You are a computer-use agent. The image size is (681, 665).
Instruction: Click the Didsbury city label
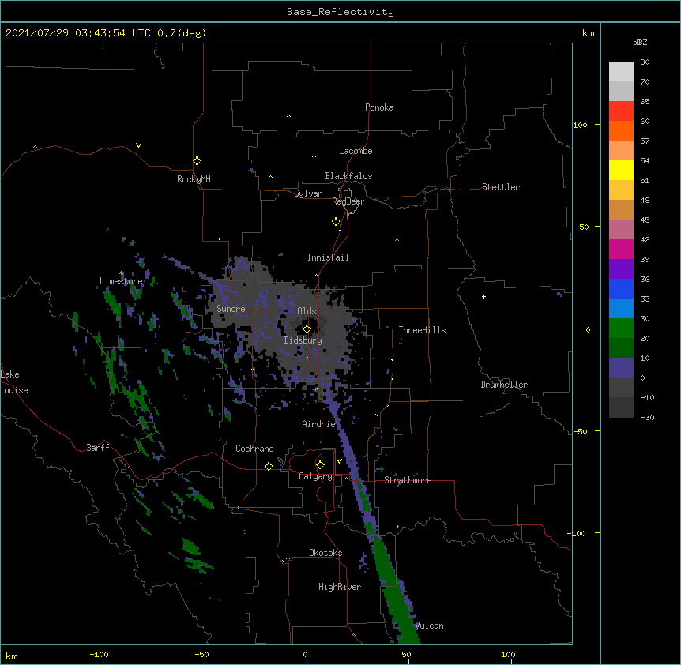point(303,340)
